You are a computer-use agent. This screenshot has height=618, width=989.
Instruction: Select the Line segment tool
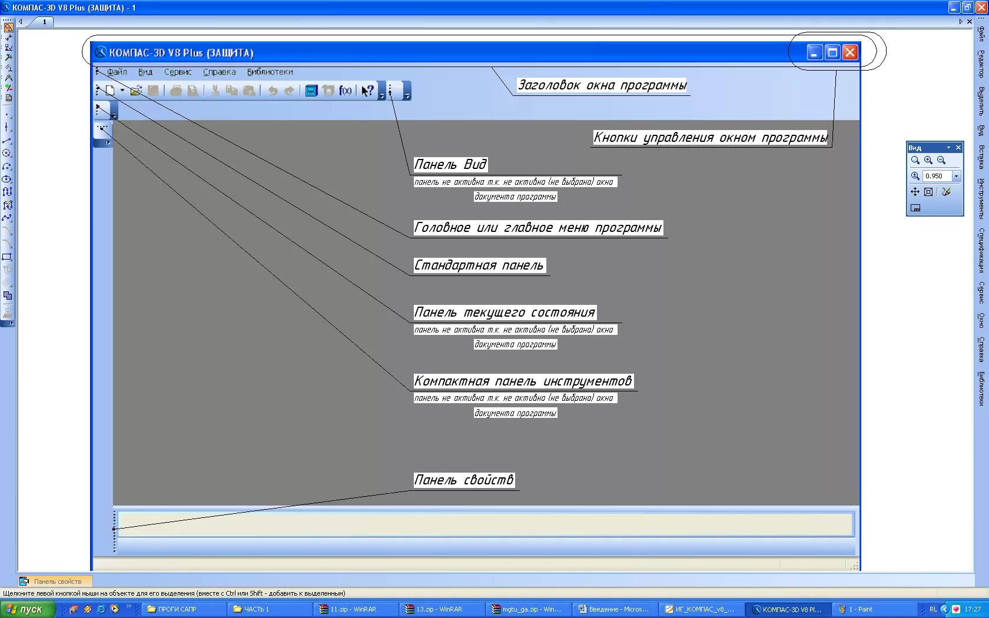7,140
